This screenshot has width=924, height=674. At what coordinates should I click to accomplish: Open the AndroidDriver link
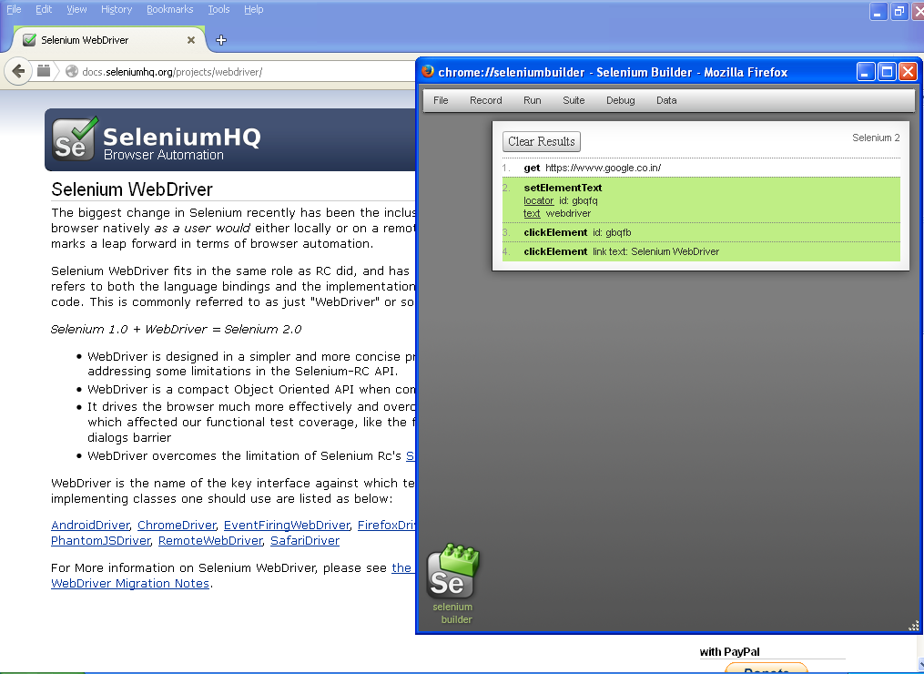(90, 525)
